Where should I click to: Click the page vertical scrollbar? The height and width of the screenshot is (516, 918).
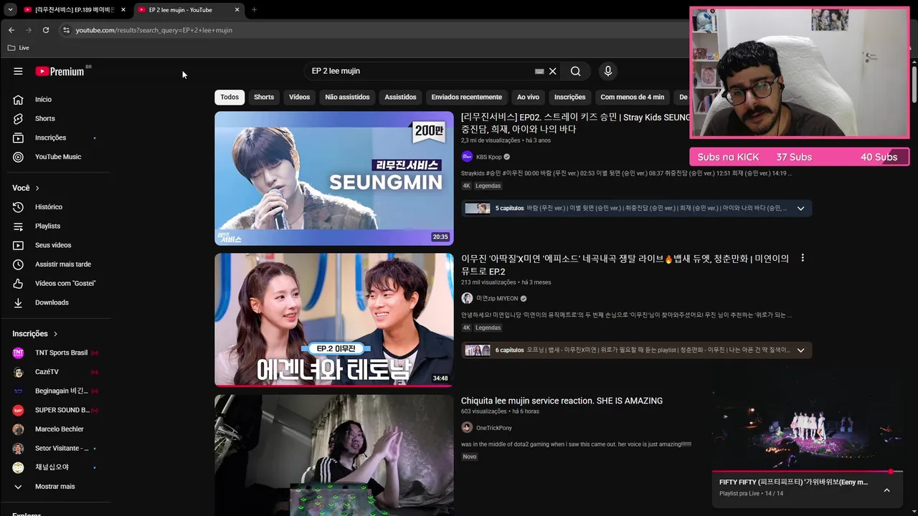(914, 86)
